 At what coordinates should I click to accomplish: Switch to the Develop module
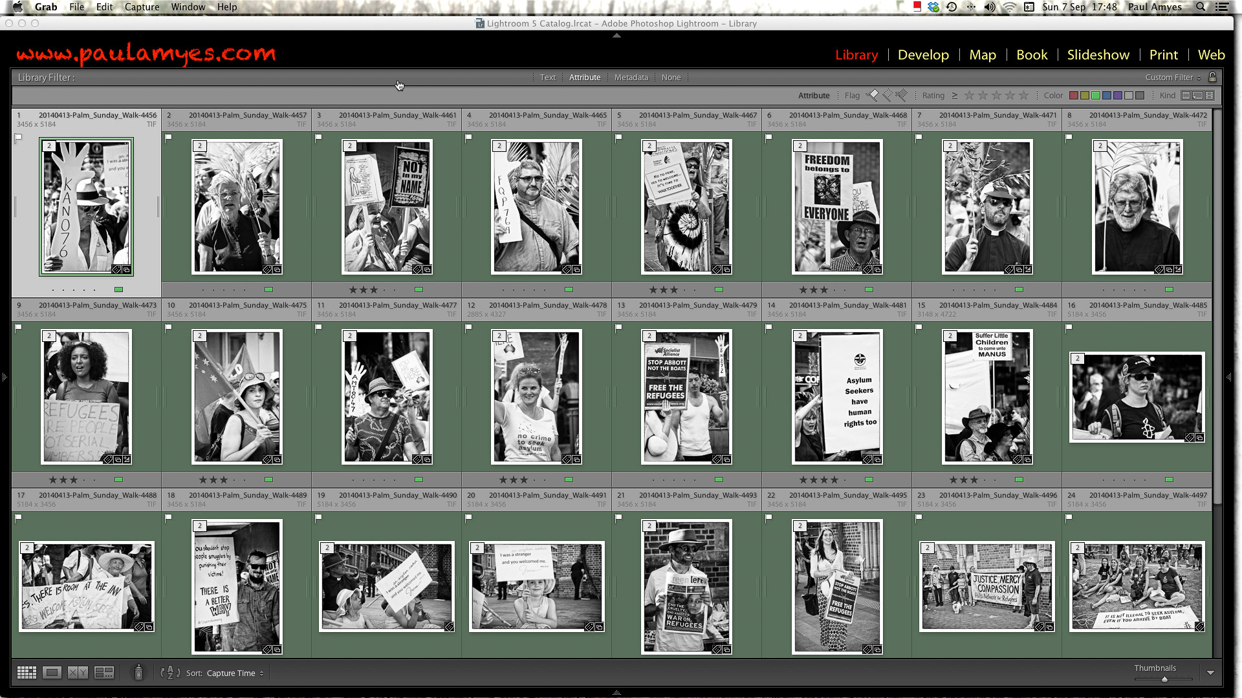(x=923, y=55)
